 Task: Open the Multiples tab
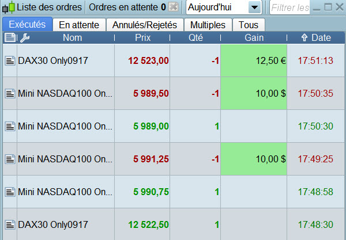pyautogui.click(x=208, y=25)
